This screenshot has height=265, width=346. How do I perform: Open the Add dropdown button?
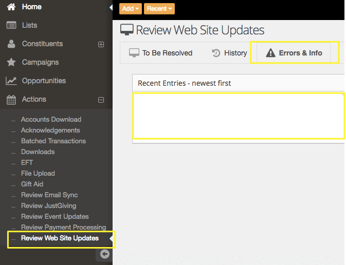[130, 9]
